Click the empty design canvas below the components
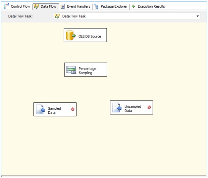 (104, 146)
